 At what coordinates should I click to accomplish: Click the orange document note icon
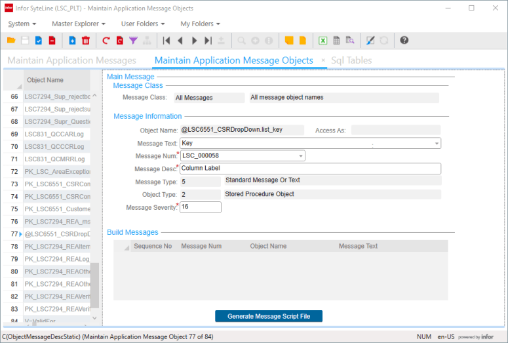coord(303,41)
